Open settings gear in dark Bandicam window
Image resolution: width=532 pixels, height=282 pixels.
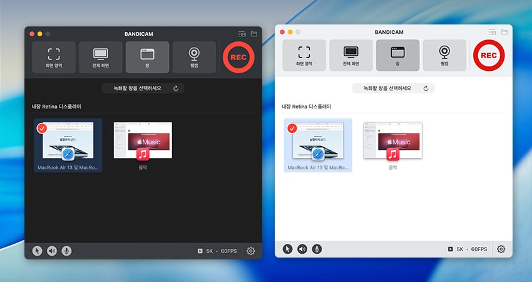point(251,251)
